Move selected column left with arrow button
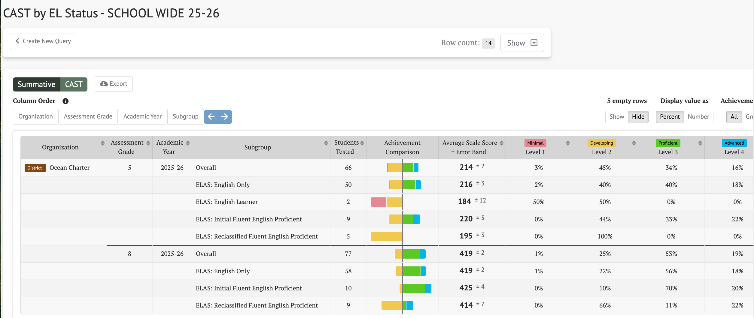Image resolution: width=754 pixels, height=318 pixels. [211, 117]
